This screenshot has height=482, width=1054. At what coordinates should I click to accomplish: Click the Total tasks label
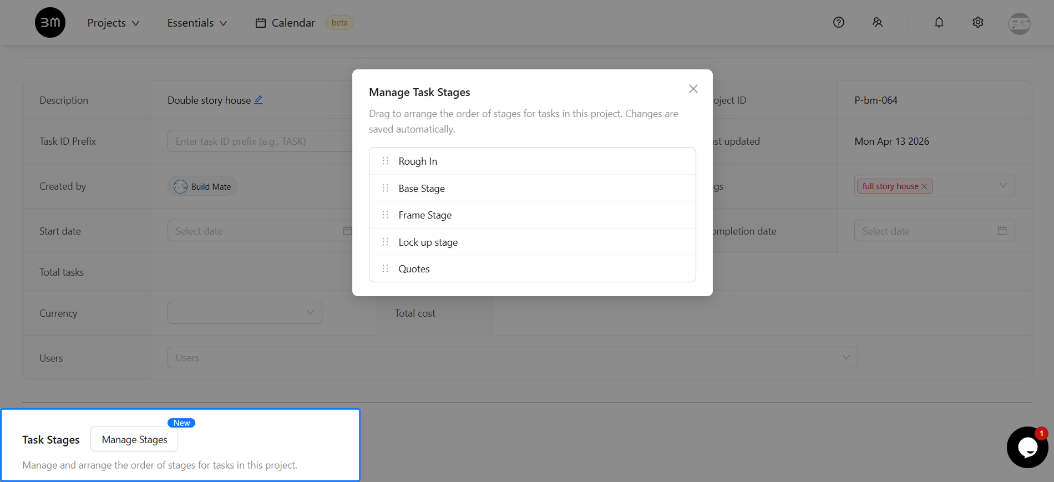[x=62, y=272]
